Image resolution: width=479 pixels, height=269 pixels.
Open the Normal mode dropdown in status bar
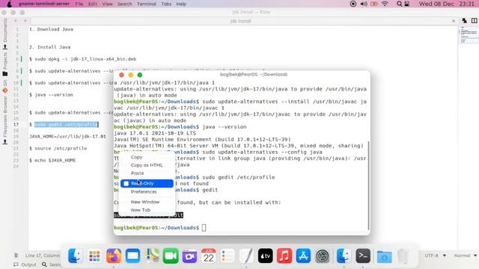[x=466, y=256]
